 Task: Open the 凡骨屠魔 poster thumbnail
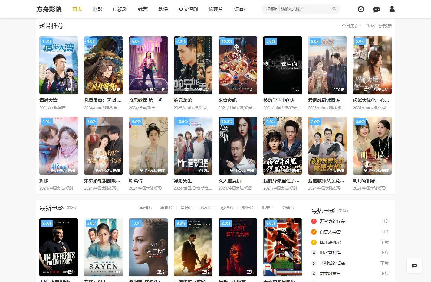pos(104,65)
